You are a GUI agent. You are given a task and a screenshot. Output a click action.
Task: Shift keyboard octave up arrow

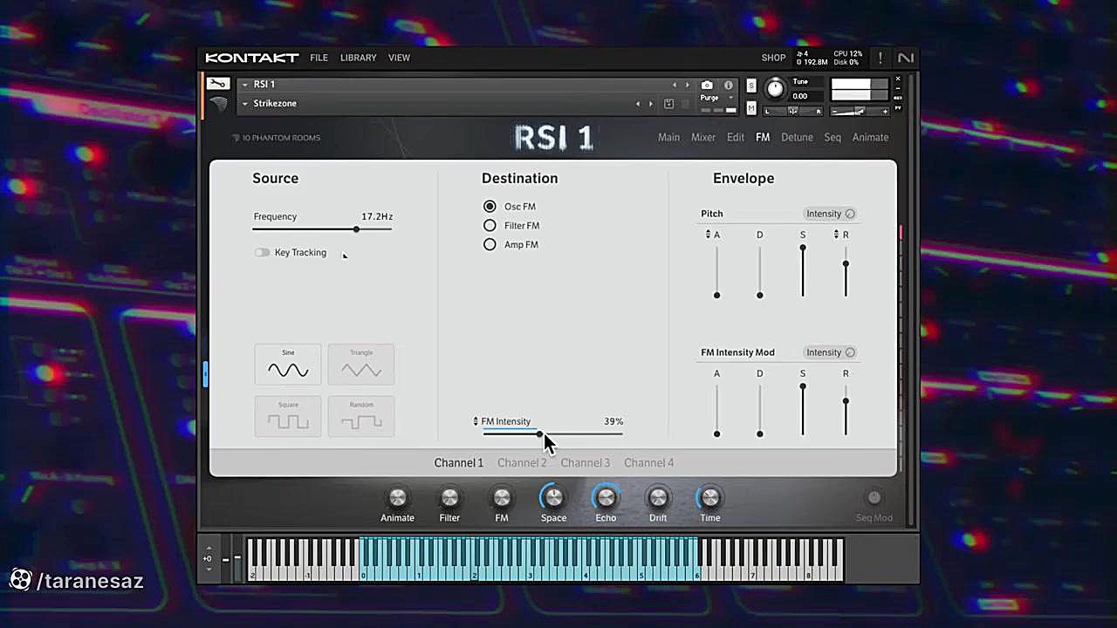pyautogui.click(x=208, y=549)
